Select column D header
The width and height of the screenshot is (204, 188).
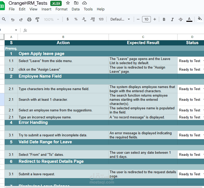point(191,37)
